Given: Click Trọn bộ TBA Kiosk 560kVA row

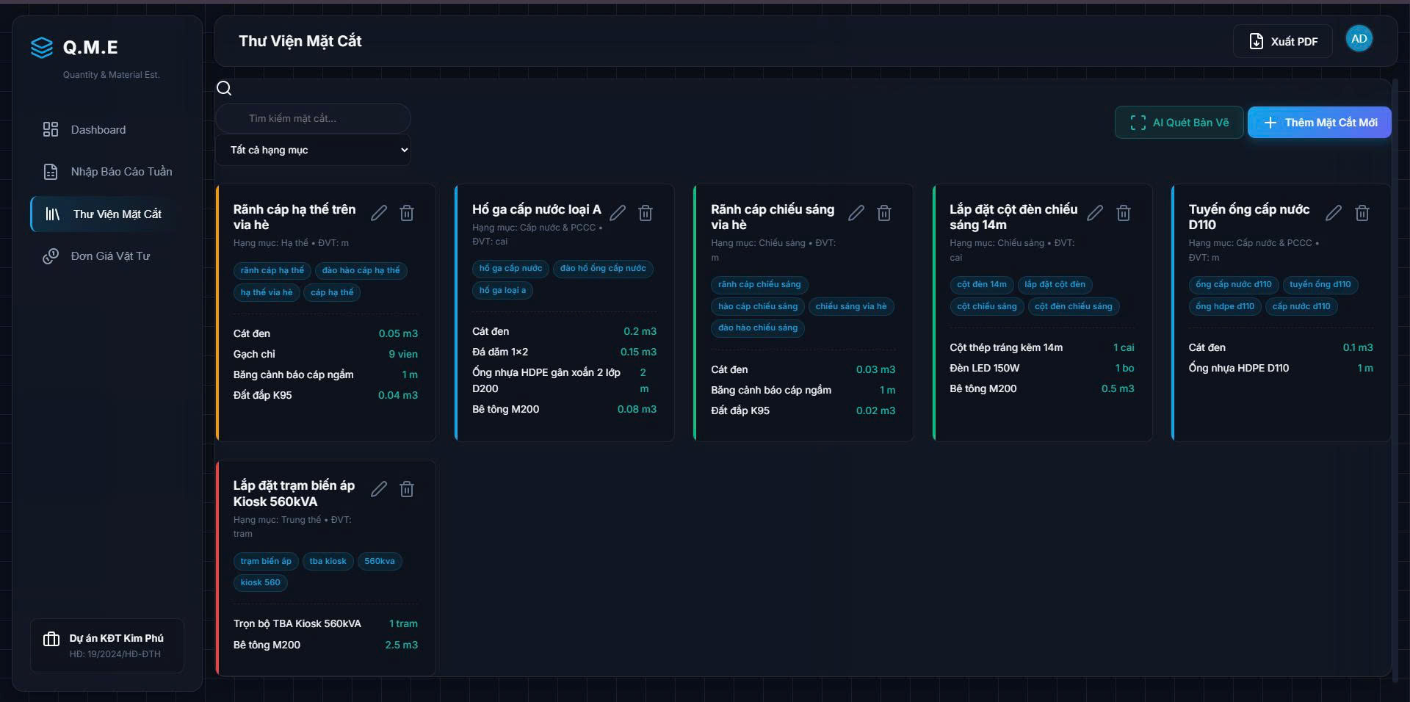Looking at the screenshot, I should coord(325,623).
